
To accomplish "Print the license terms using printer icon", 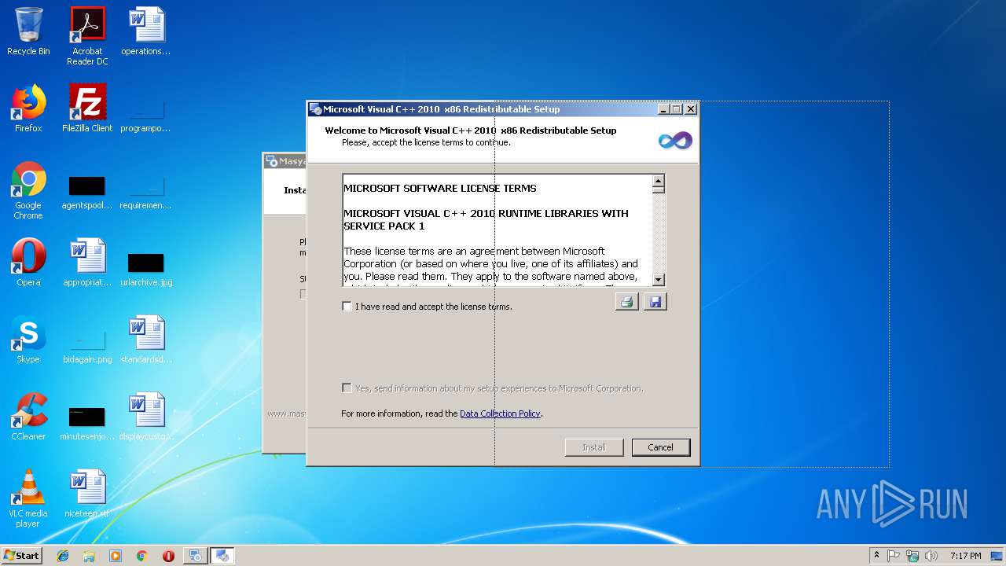I will (x=626, y=302).
